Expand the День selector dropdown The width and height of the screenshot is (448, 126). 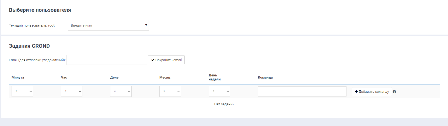pyautogui.click(x=121, y=91)
